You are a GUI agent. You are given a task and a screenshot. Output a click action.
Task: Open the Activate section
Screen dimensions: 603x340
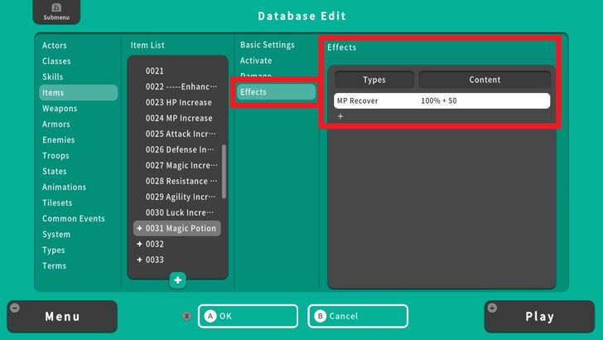[256, 61]
